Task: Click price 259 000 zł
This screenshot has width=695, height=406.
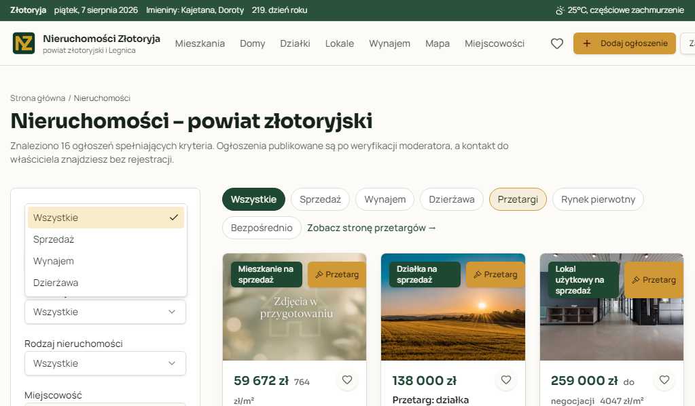Action: pos(584,381)
